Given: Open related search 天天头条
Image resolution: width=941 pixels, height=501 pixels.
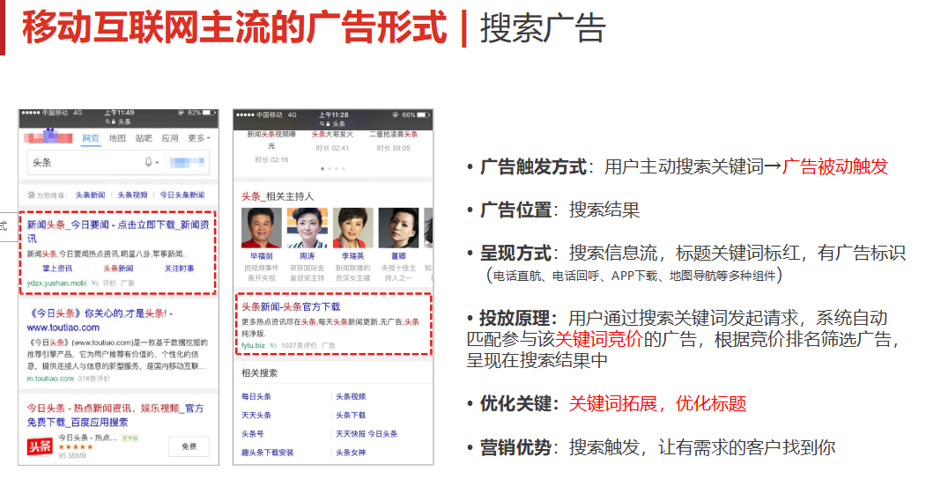Looking at the screenshot, I should point(256,416).
